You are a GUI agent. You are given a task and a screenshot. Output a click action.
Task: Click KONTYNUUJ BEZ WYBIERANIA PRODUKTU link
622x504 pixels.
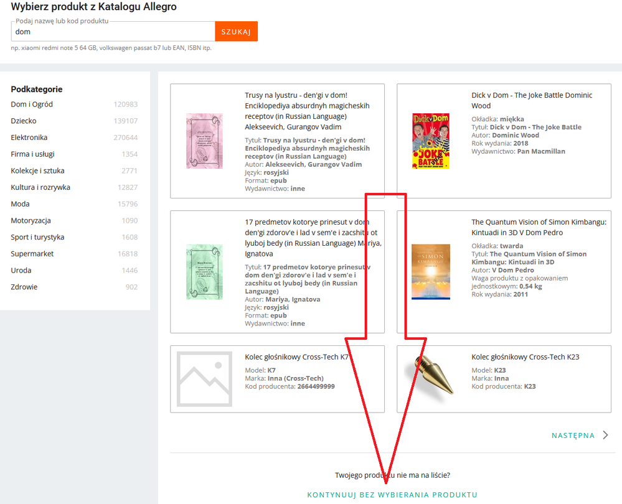[x=392, y=495]
